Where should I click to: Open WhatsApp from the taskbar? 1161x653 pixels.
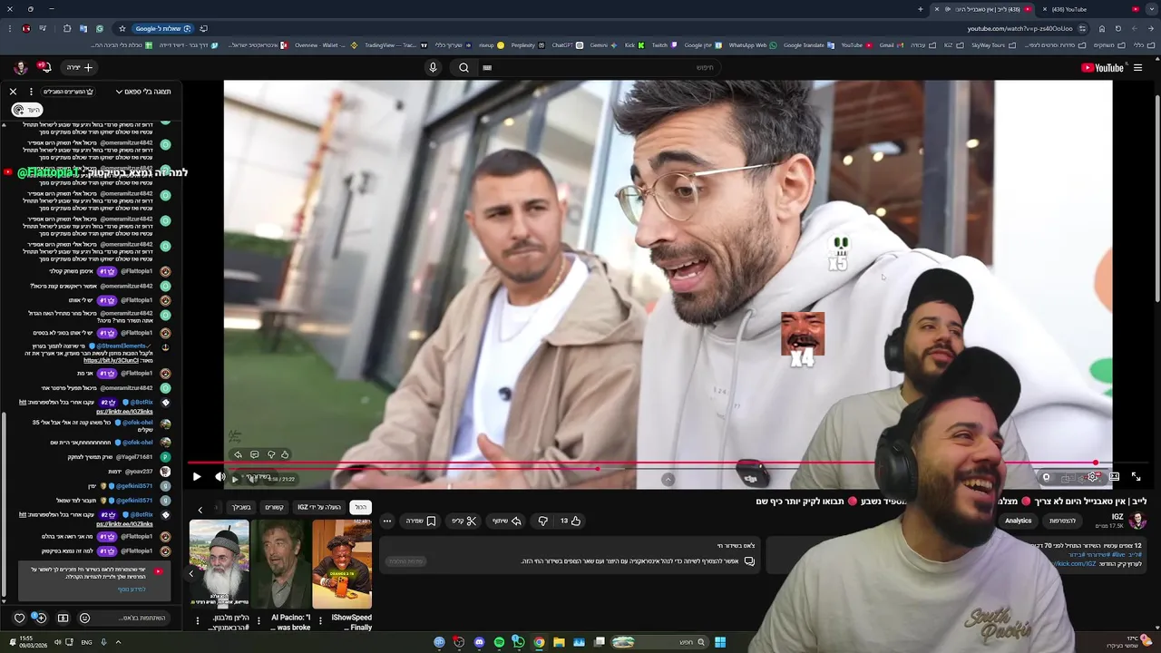coord(519,642)
